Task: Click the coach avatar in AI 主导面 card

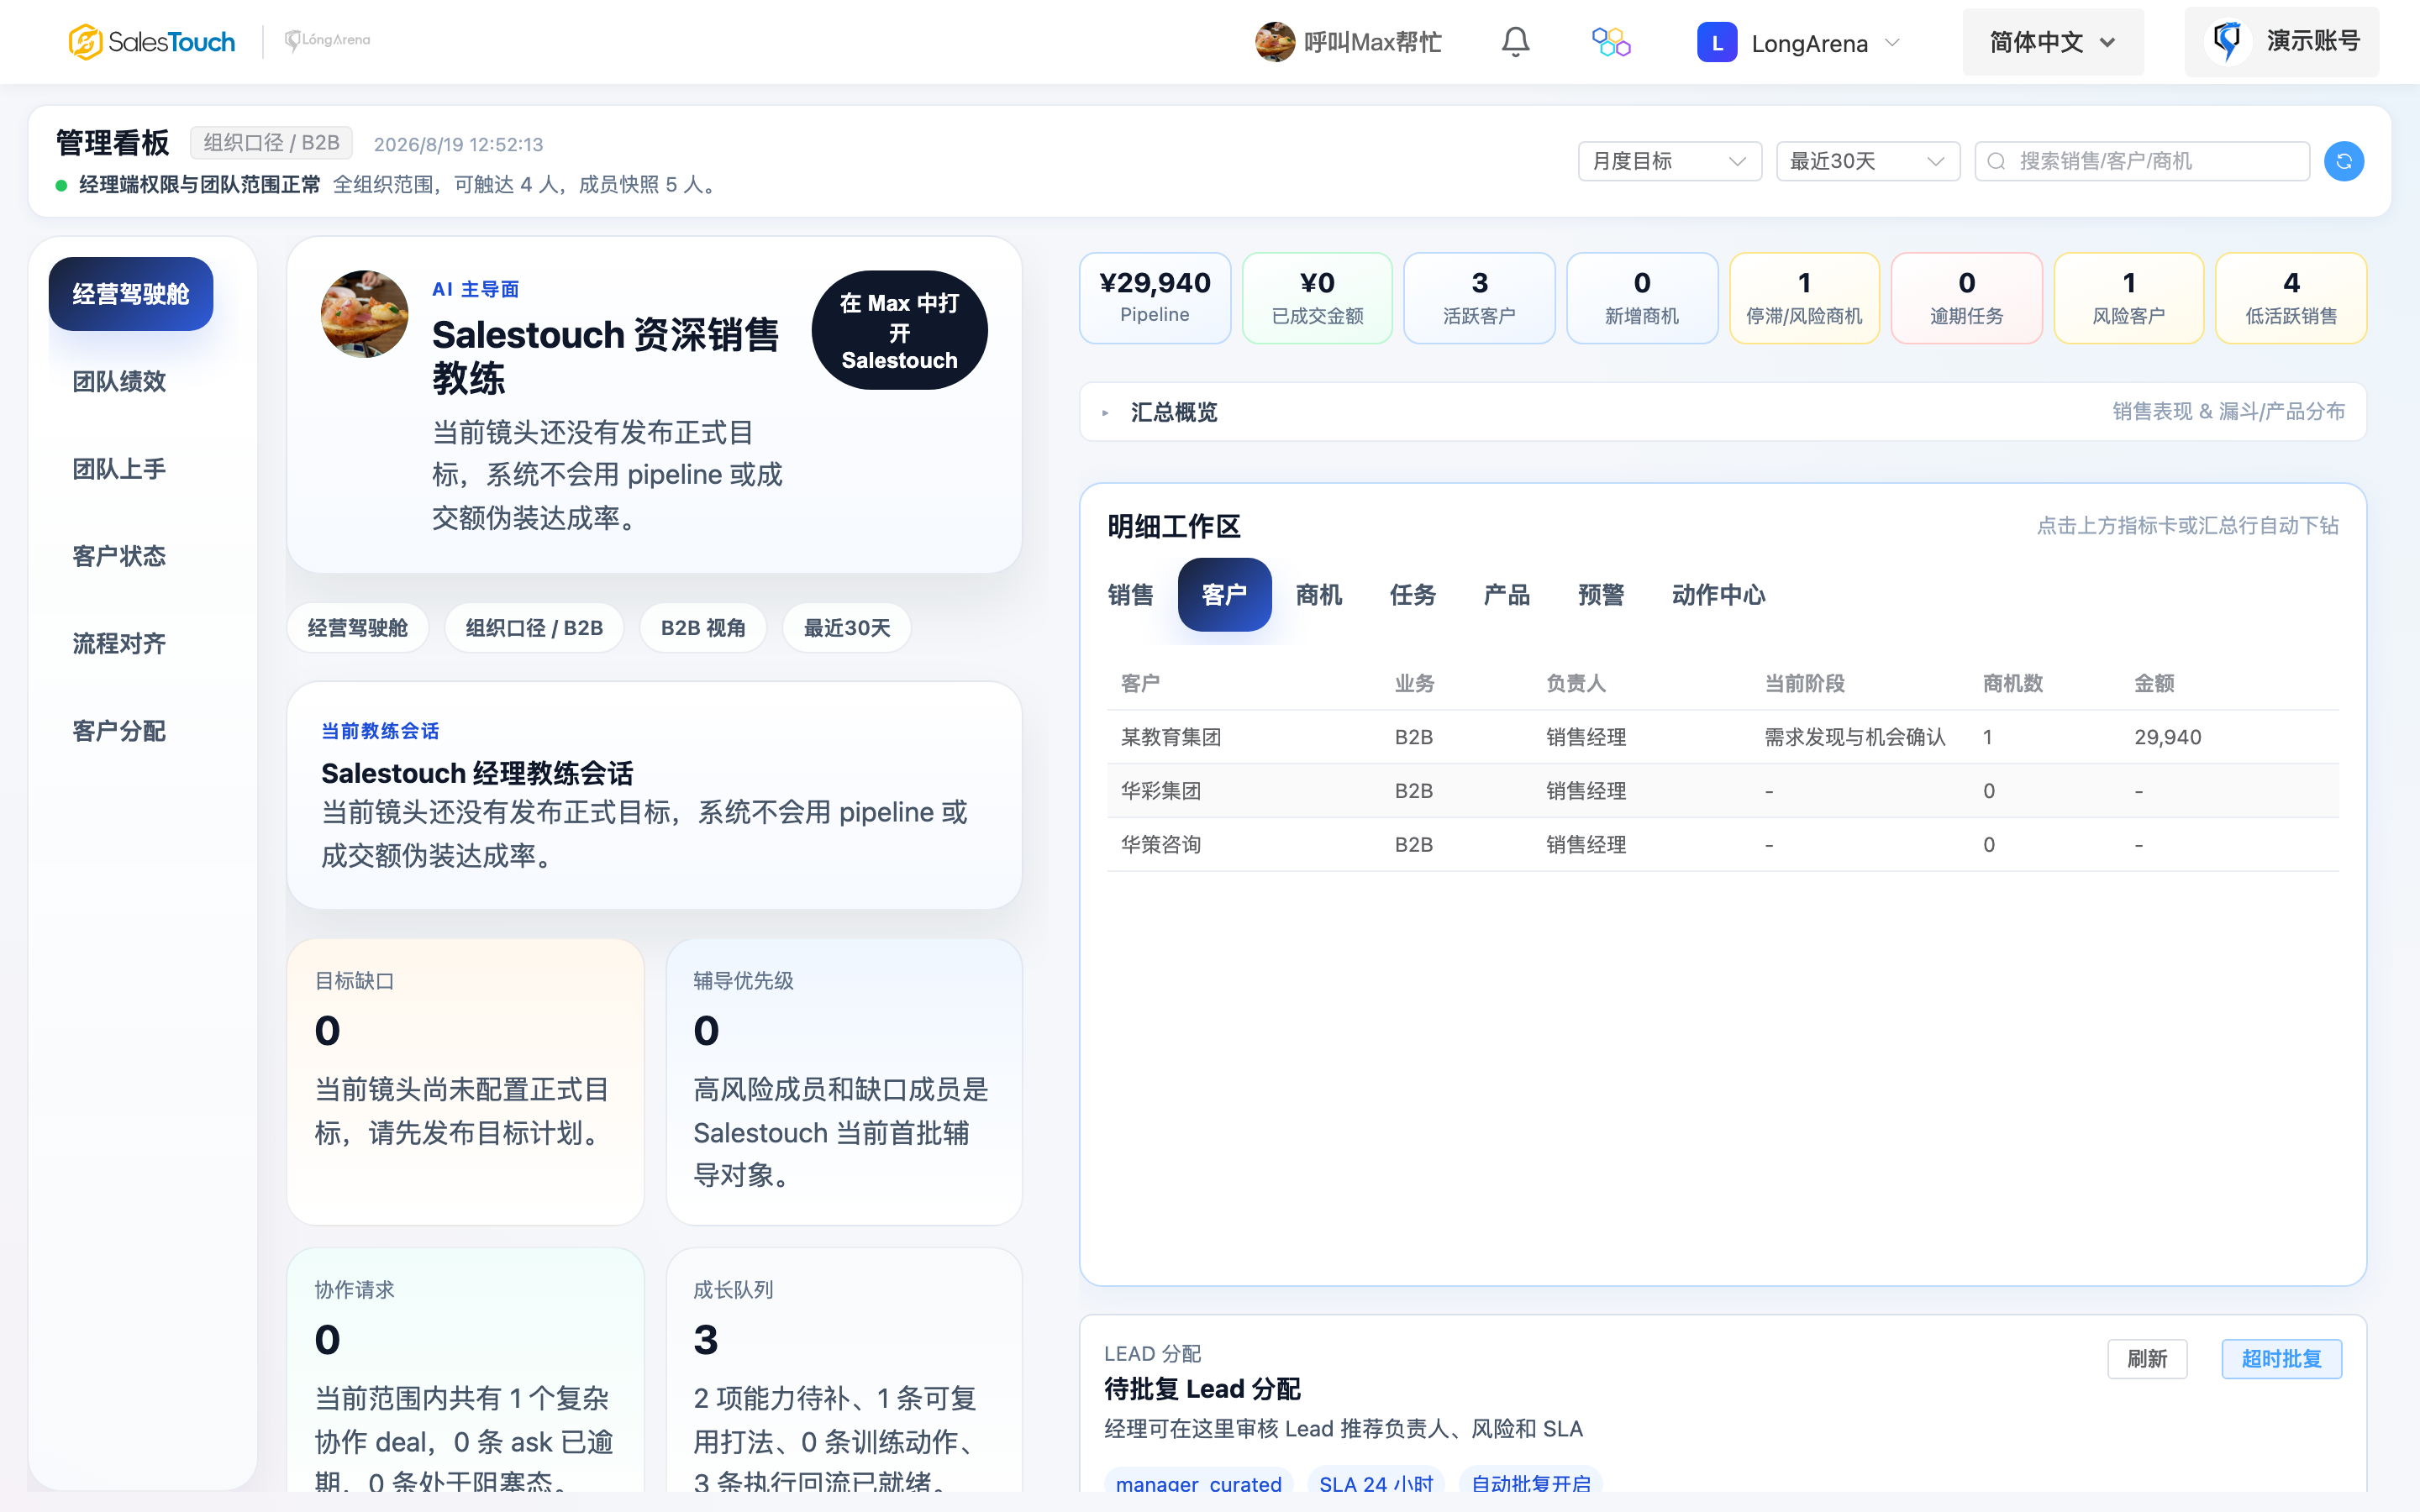Action: pos(364,314)
